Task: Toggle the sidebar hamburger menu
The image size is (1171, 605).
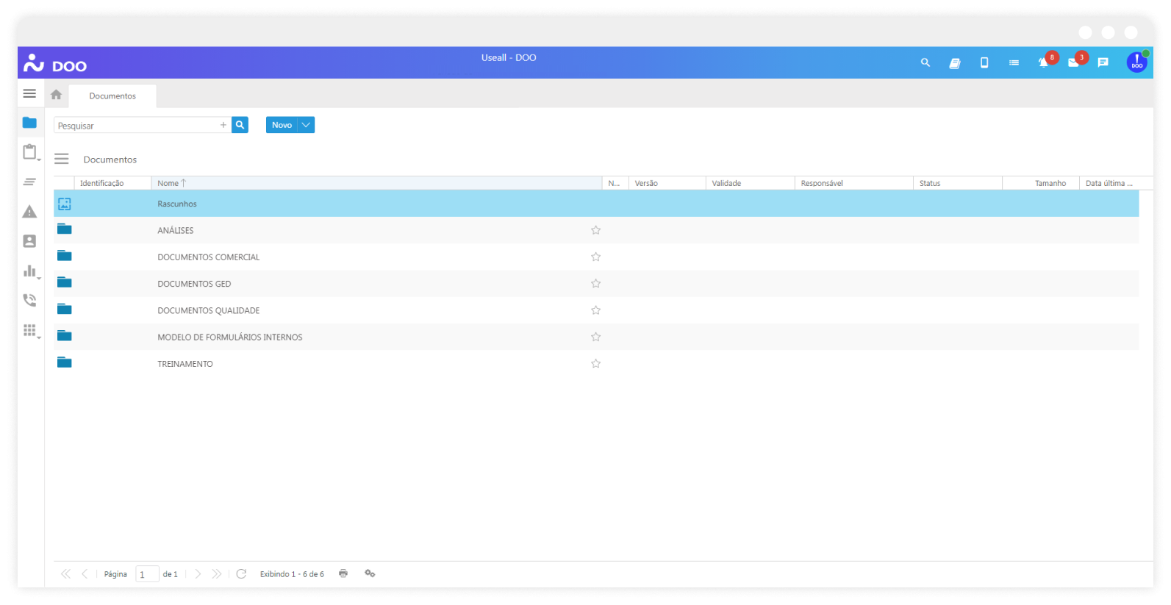Action: coord(29,94)
